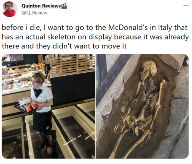Click the wooden slat divider in photo

click(72, 65)
